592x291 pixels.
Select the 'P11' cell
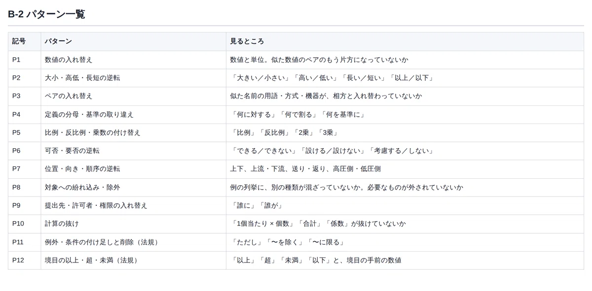click(24, 242)
